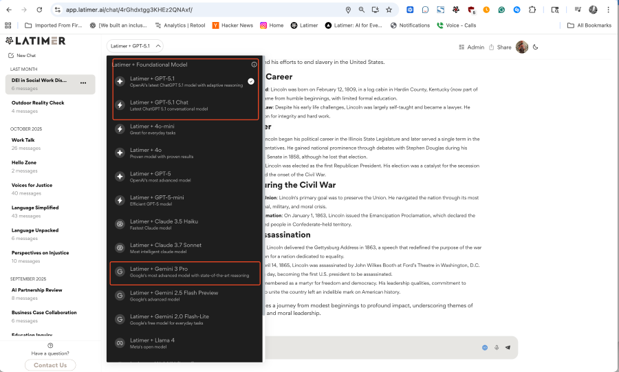Bookmark this page with the star icon
The height and width of the screenshot is (372, 619).
coord(389,10)
